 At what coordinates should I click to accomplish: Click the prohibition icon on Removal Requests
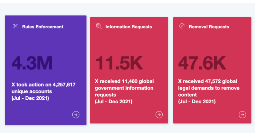(x=182, y=26)
